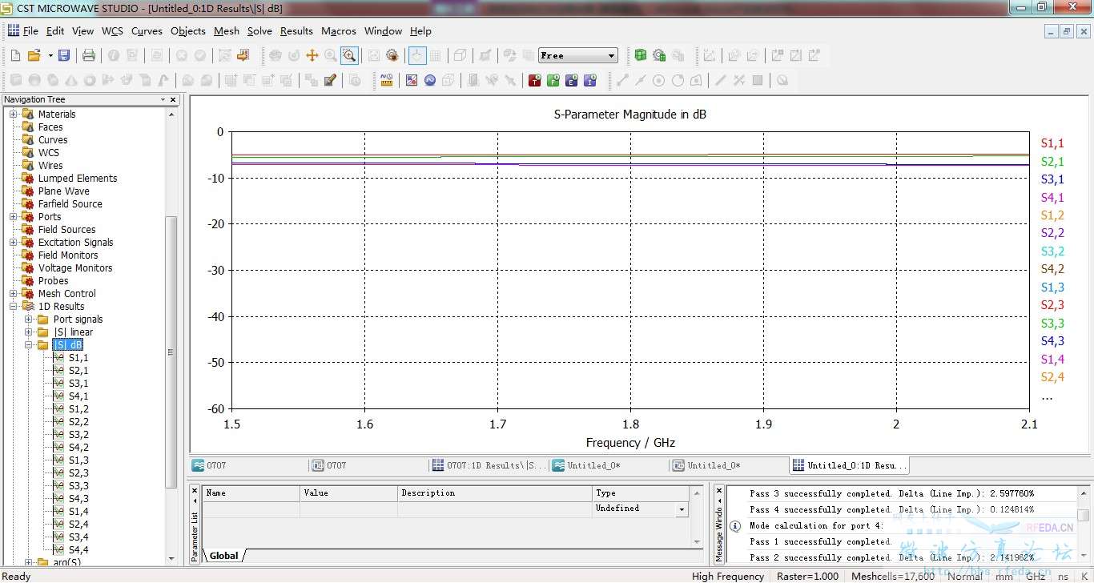This screenshot has width=1094, height=583.
Task: Click the orange S2,4 legend entry
Action: [1052, 377]
